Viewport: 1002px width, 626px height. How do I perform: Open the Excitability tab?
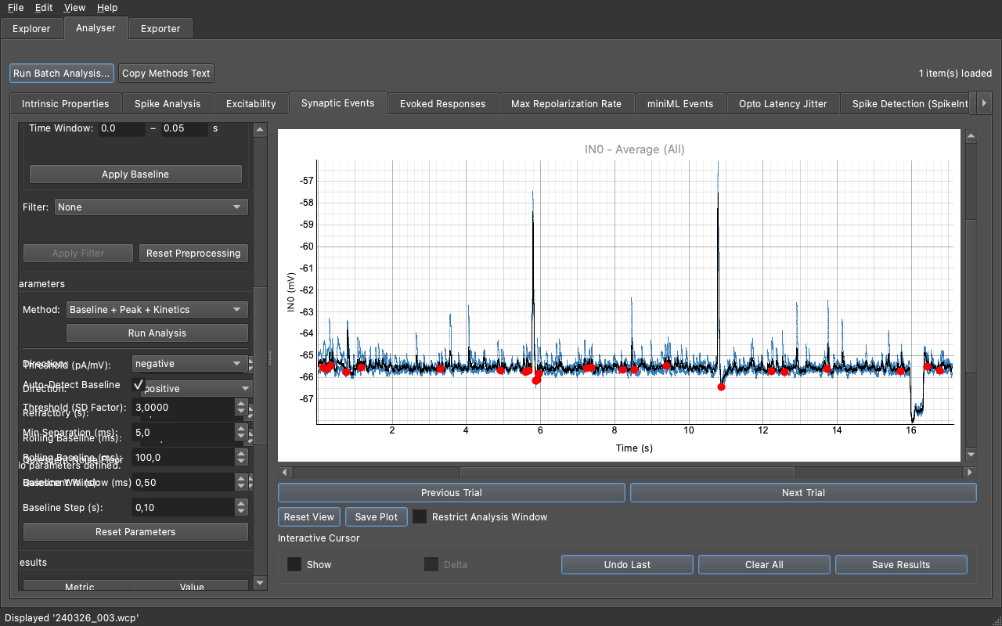pyautogui.click(x=251, y=103)
